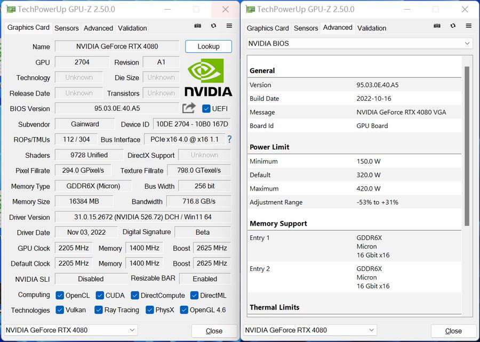Toggle the UEFI checkbox

pyautogui.click(x=206, y=109)
